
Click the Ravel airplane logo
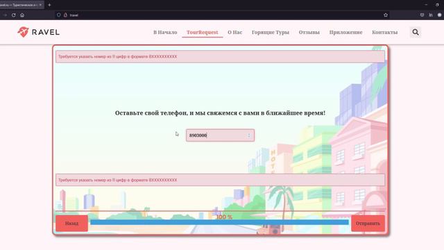coord(39,32)
